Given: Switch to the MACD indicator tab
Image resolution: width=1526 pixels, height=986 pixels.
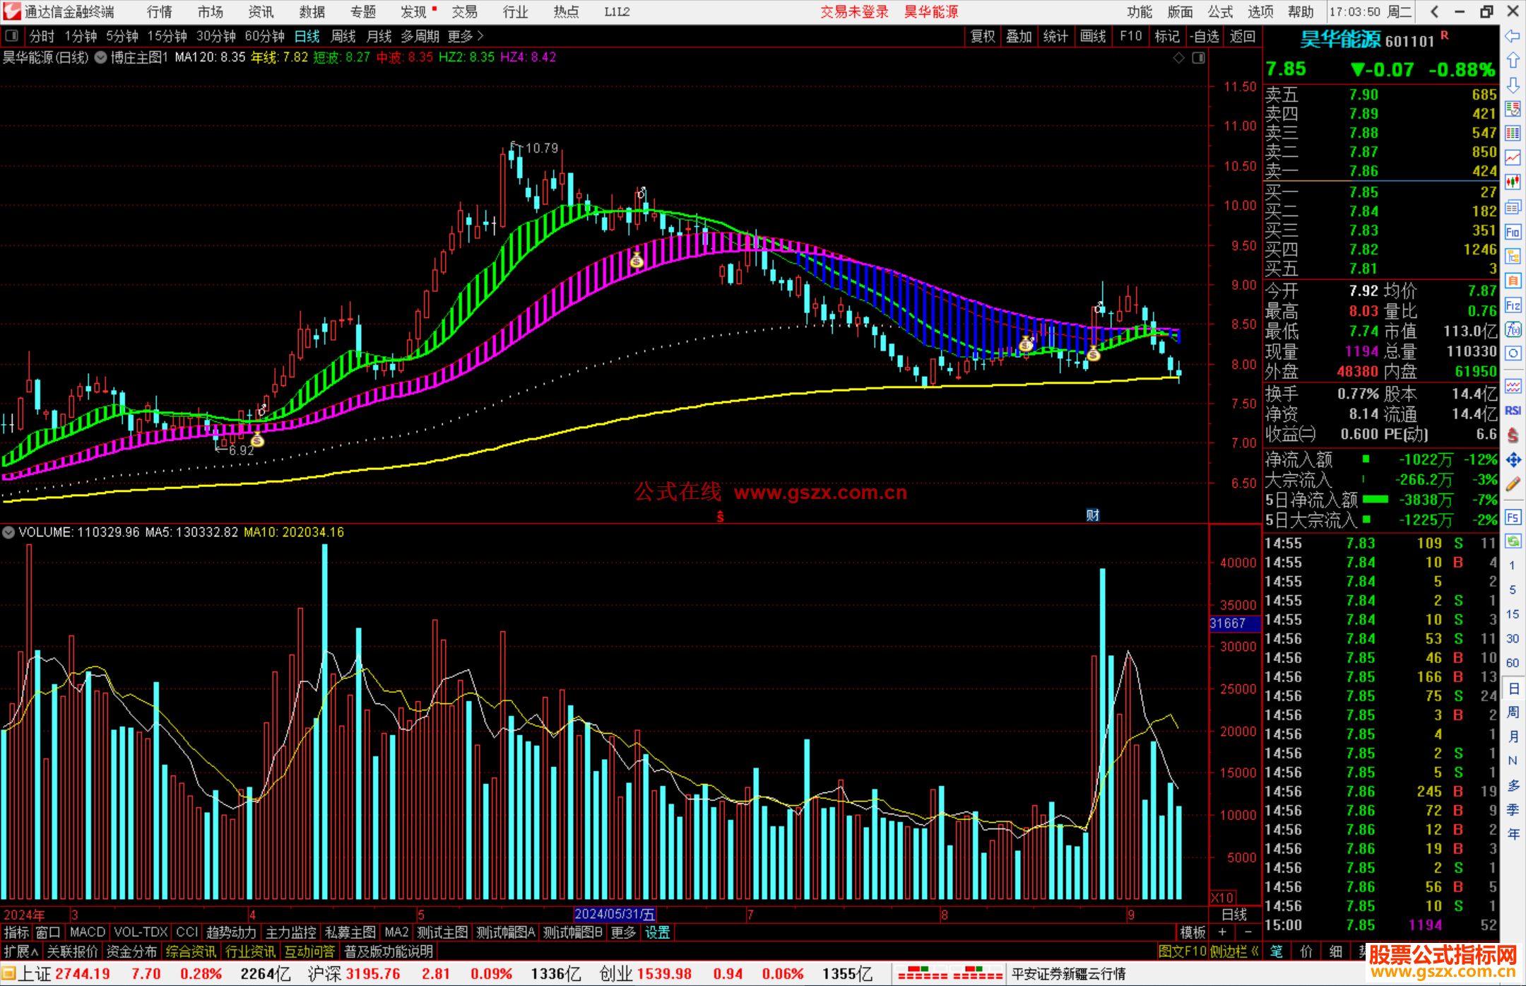Looking at the screenshot, I should [x=87, y=932].
